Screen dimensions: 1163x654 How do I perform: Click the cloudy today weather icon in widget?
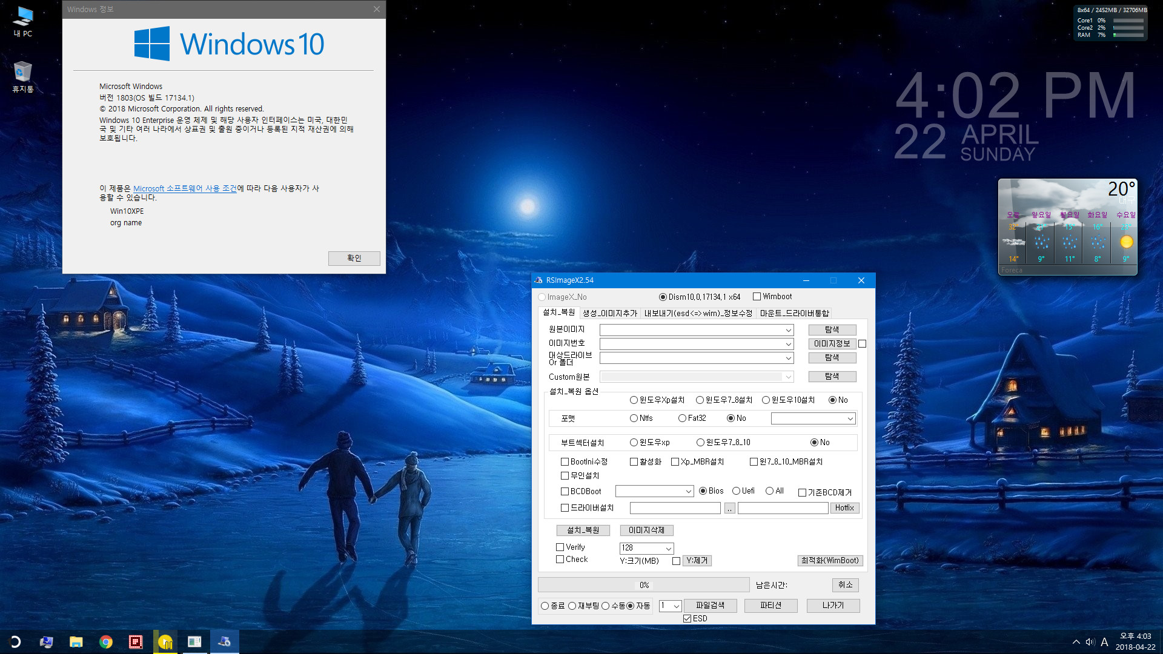[1013, 242]
